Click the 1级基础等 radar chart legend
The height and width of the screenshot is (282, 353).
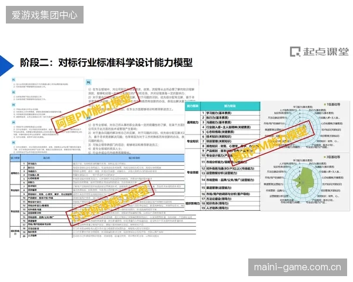click(332, 105)
